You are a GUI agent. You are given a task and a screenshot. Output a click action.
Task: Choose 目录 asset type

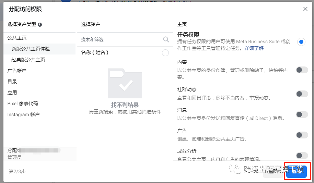(x=12, y=82)
